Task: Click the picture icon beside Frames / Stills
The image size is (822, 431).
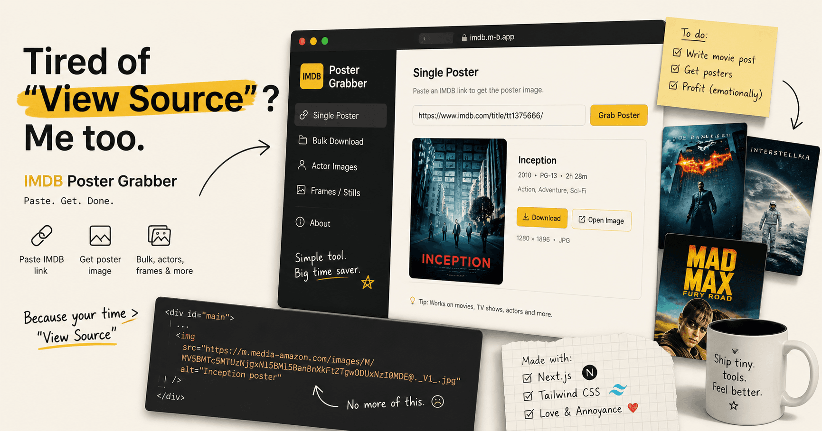Action: pos(301,190)
